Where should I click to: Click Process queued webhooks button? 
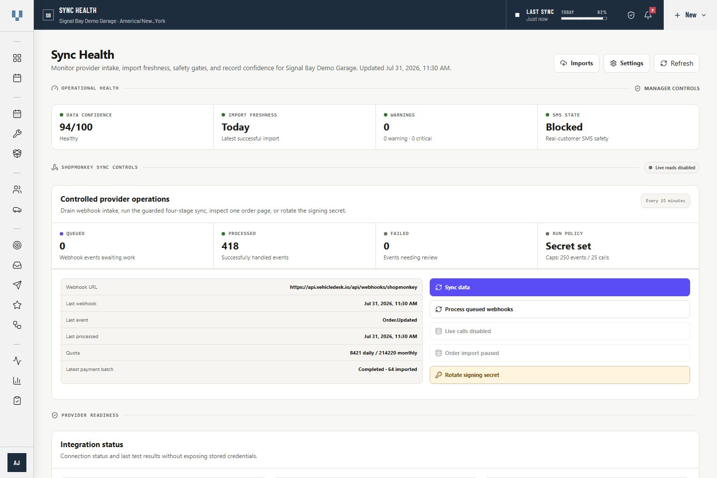(x=560, y=309)
